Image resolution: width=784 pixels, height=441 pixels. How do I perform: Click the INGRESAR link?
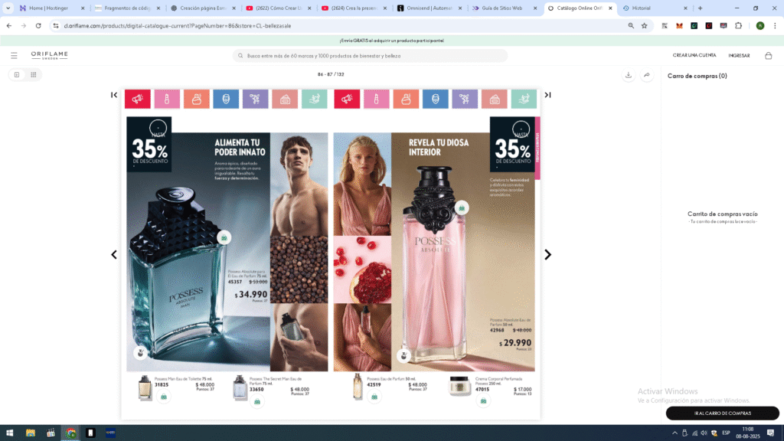point(739,55)
